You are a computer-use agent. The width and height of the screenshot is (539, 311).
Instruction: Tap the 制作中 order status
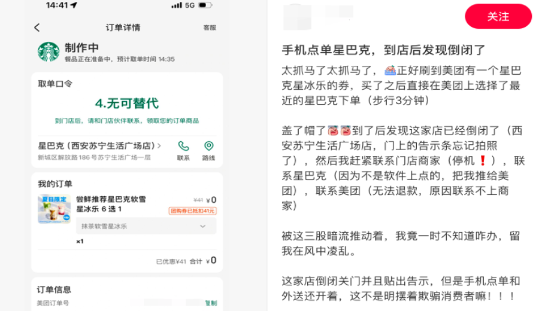[x=82, y=48]
